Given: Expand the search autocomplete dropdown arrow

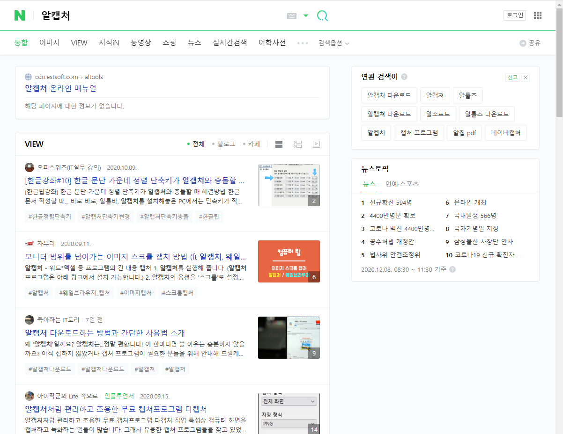Looking at the screenshot, I should 306,16.
